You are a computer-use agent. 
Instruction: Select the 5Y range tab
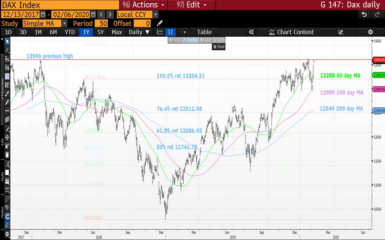tap(101, 32)
